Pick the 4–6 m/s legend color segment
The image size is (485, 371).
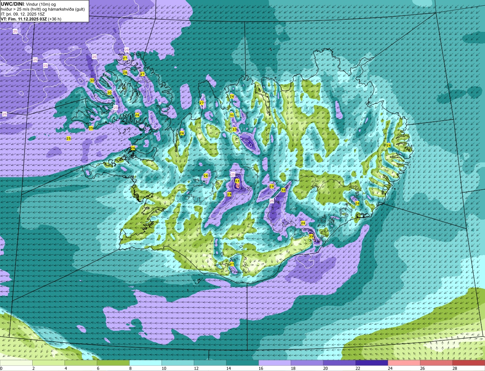point(81,363)
